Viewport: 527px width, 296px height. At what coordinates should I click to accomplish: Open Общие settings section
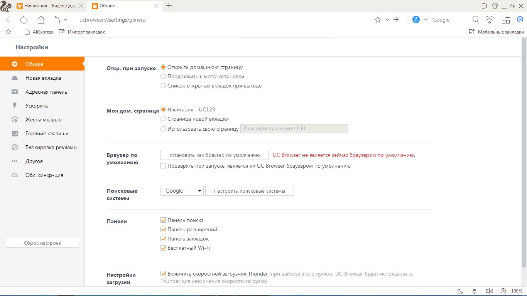click(42, 64)
